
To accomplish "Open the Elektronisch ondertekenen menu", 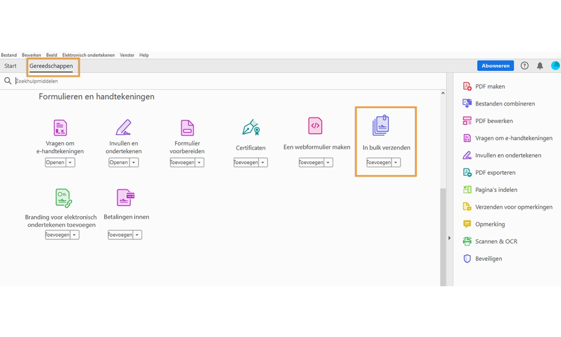I will [x=88, y=55].
